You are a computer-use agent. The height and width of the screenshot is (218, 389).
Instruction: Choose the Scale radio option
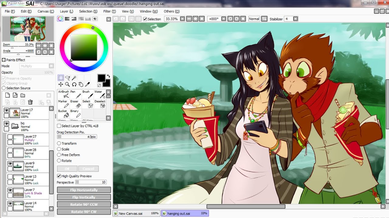pyautogui.click(x=59, y=149)
